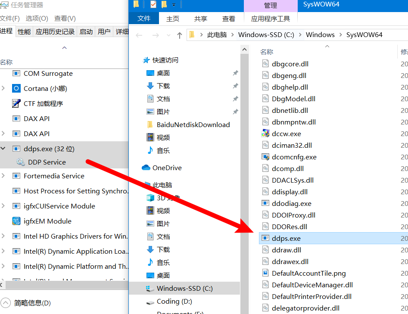The width and height of the screenshot is (408, 314).
Task: Click the 视频 film icon under 此电脑
Action: [x=150, y=211]
